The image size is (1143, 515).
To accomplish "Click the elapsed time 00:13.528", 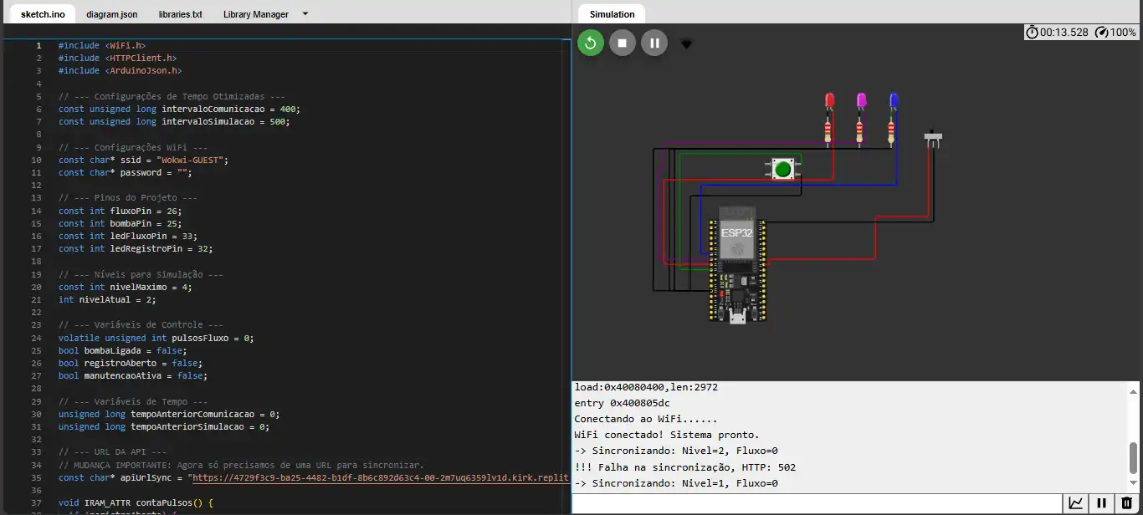I will (1064, 32).
